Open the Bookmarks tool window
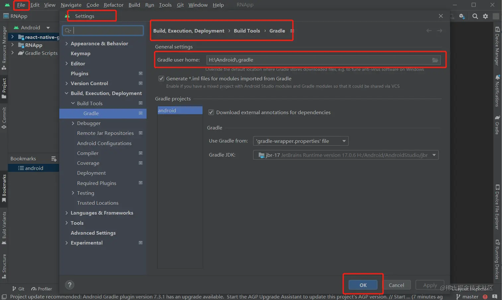The width and height of the screenshot is (502, 300). click(4, 188)
